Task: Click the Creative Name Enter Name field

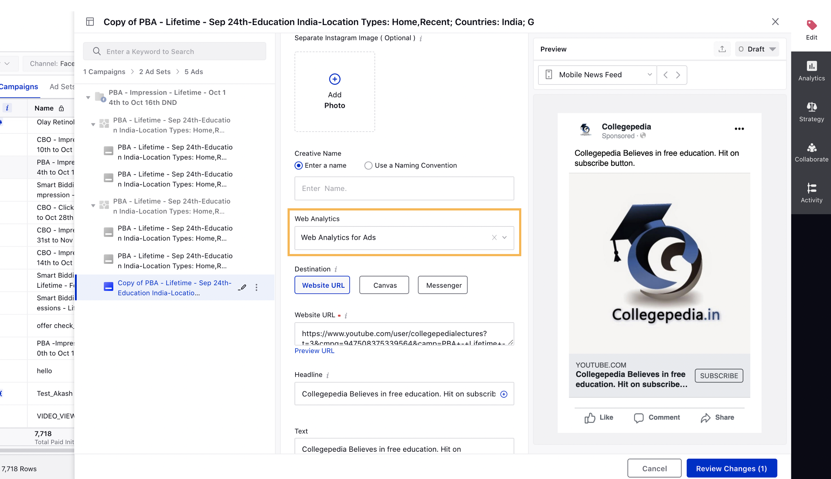Action: (404, 189)
